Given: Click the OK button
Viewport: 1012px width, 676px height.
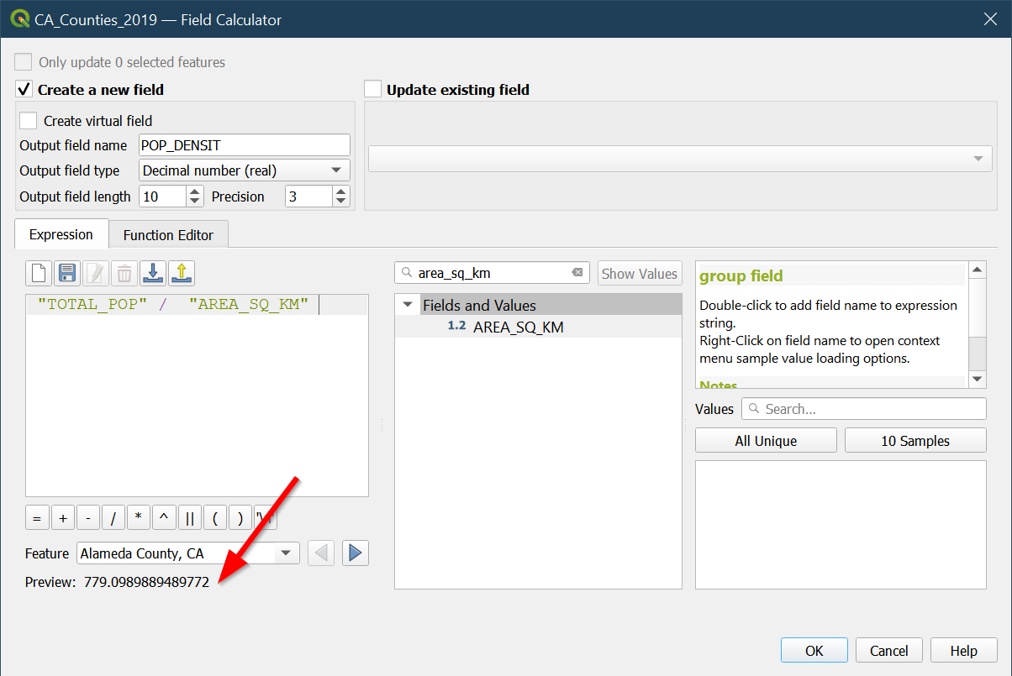Looking at the screenshot, I should point(814,651).
